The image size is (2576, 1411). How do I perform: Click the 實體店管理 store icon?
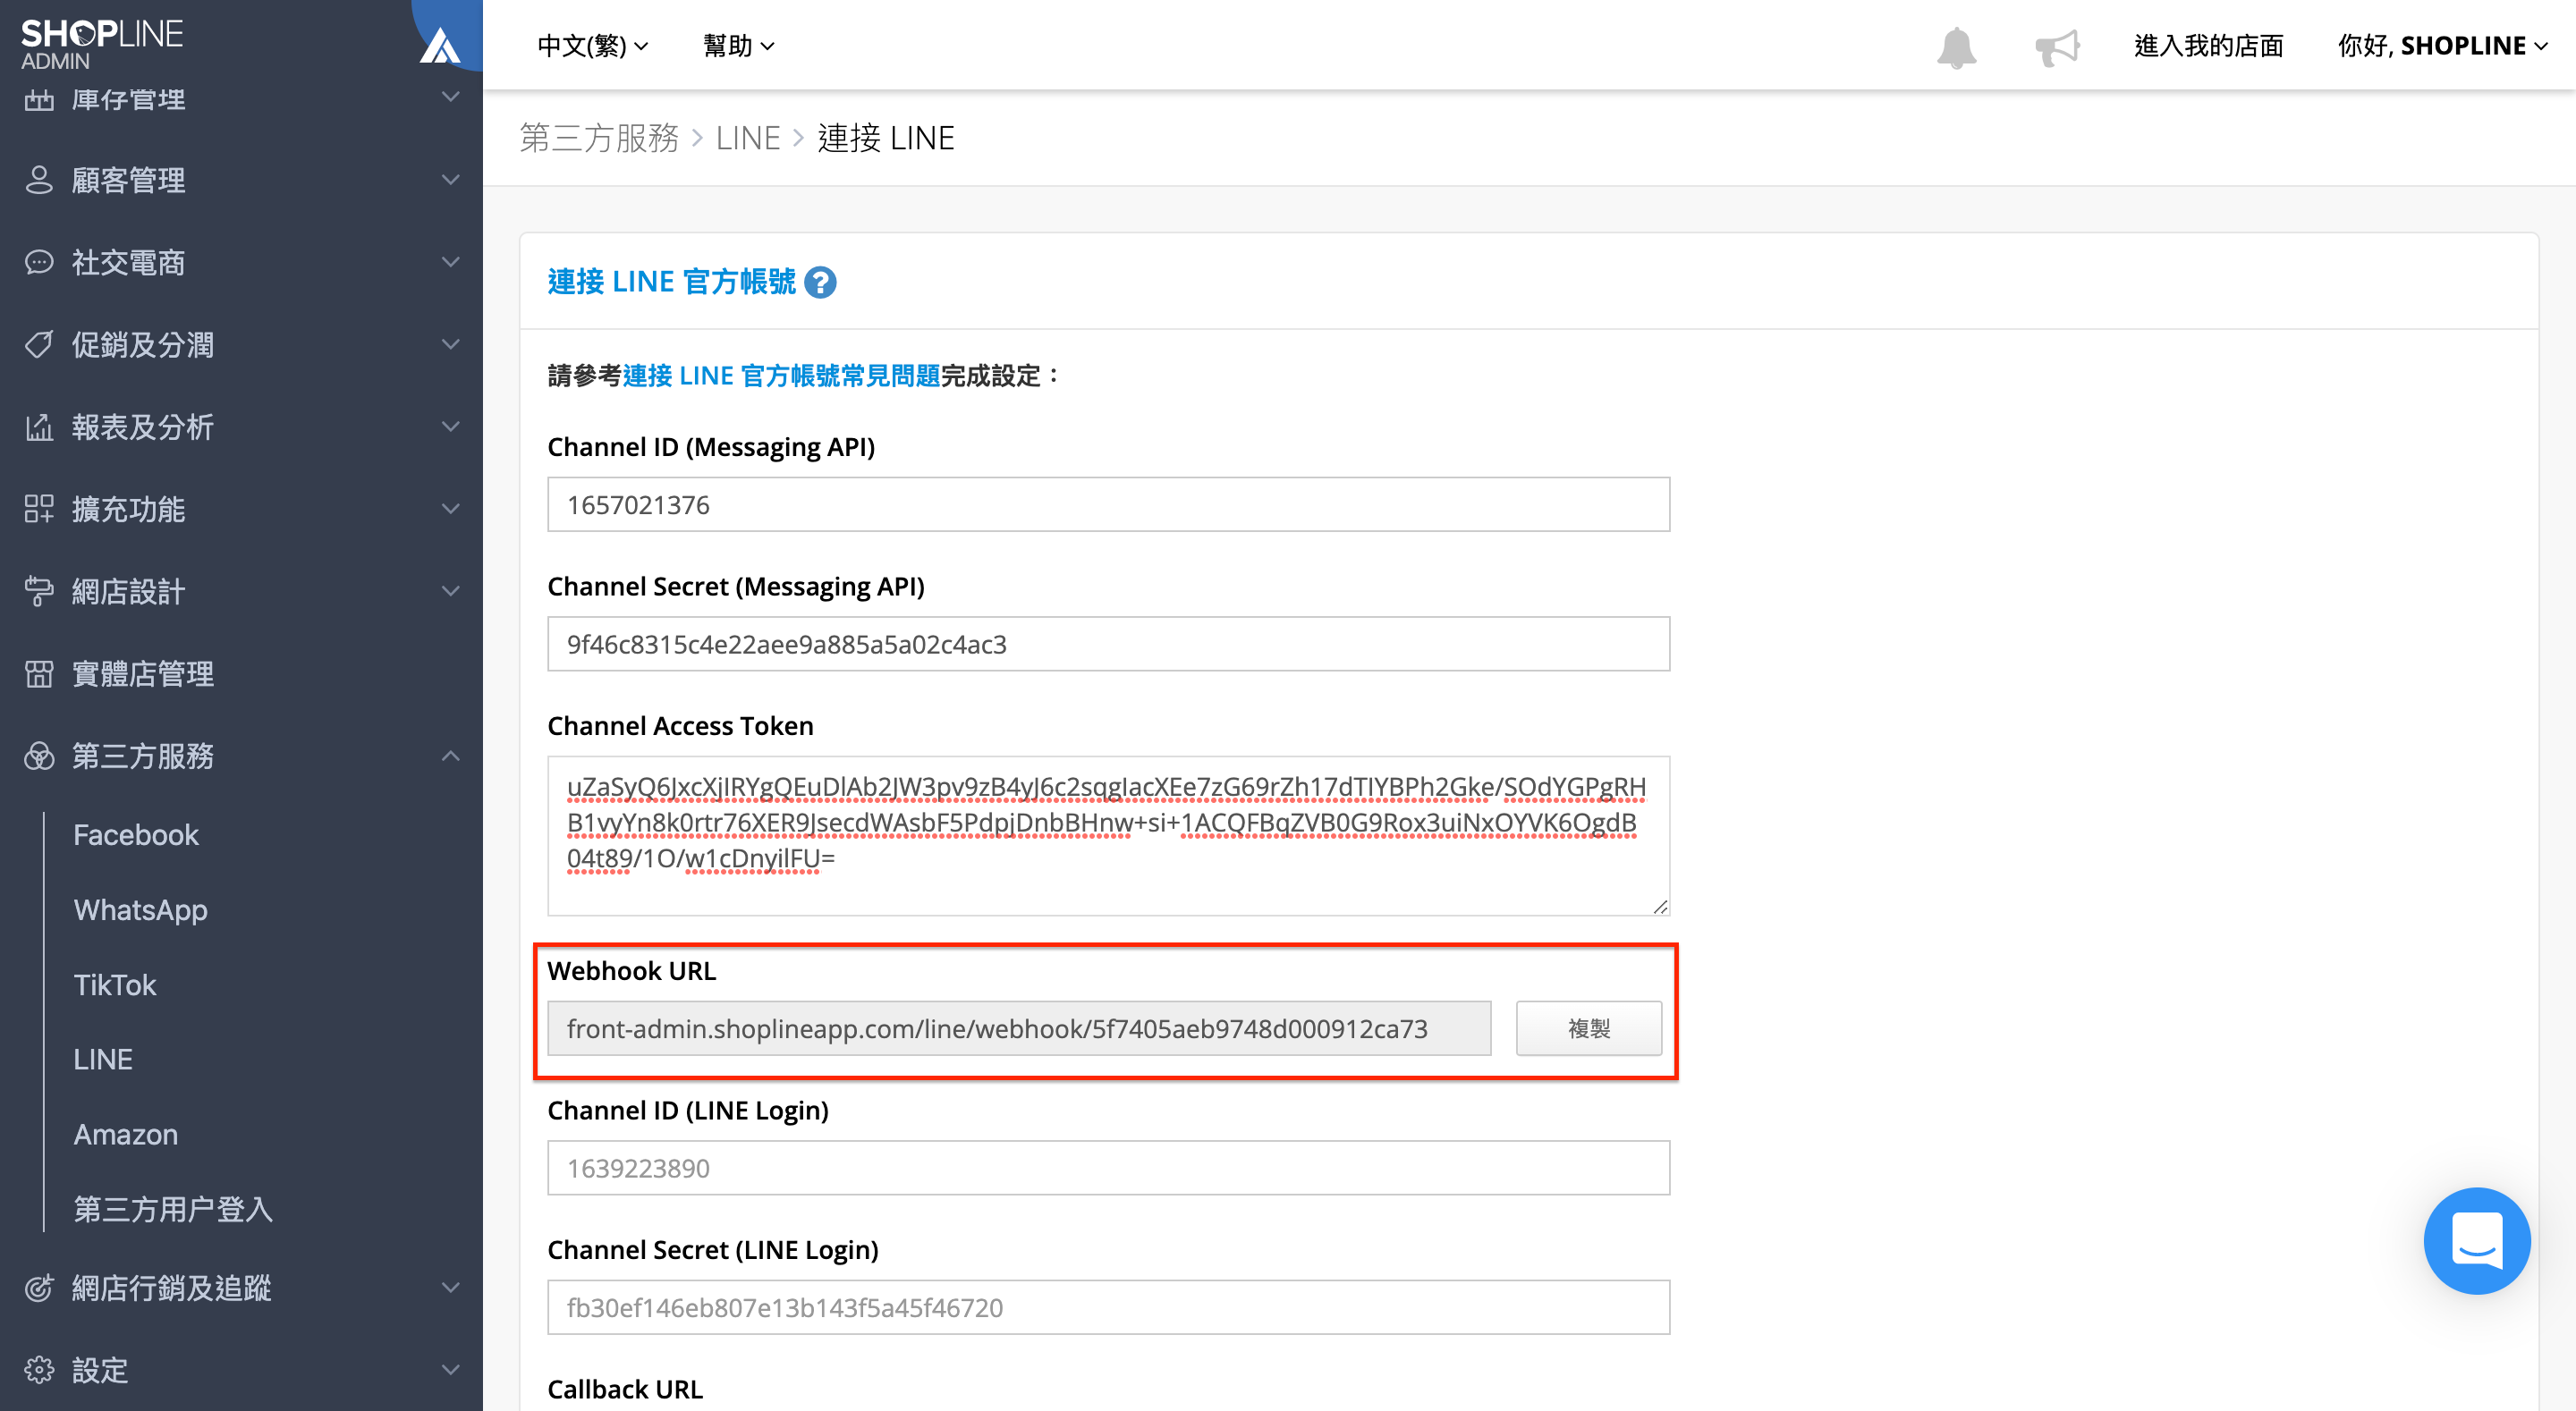click(x=39, y=674)
